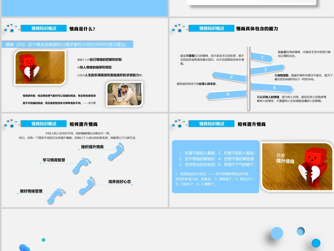Click the text 自己情绪的把握和控制
The height and width of the screenshot is (251, 334).
[x=106, y=59]
